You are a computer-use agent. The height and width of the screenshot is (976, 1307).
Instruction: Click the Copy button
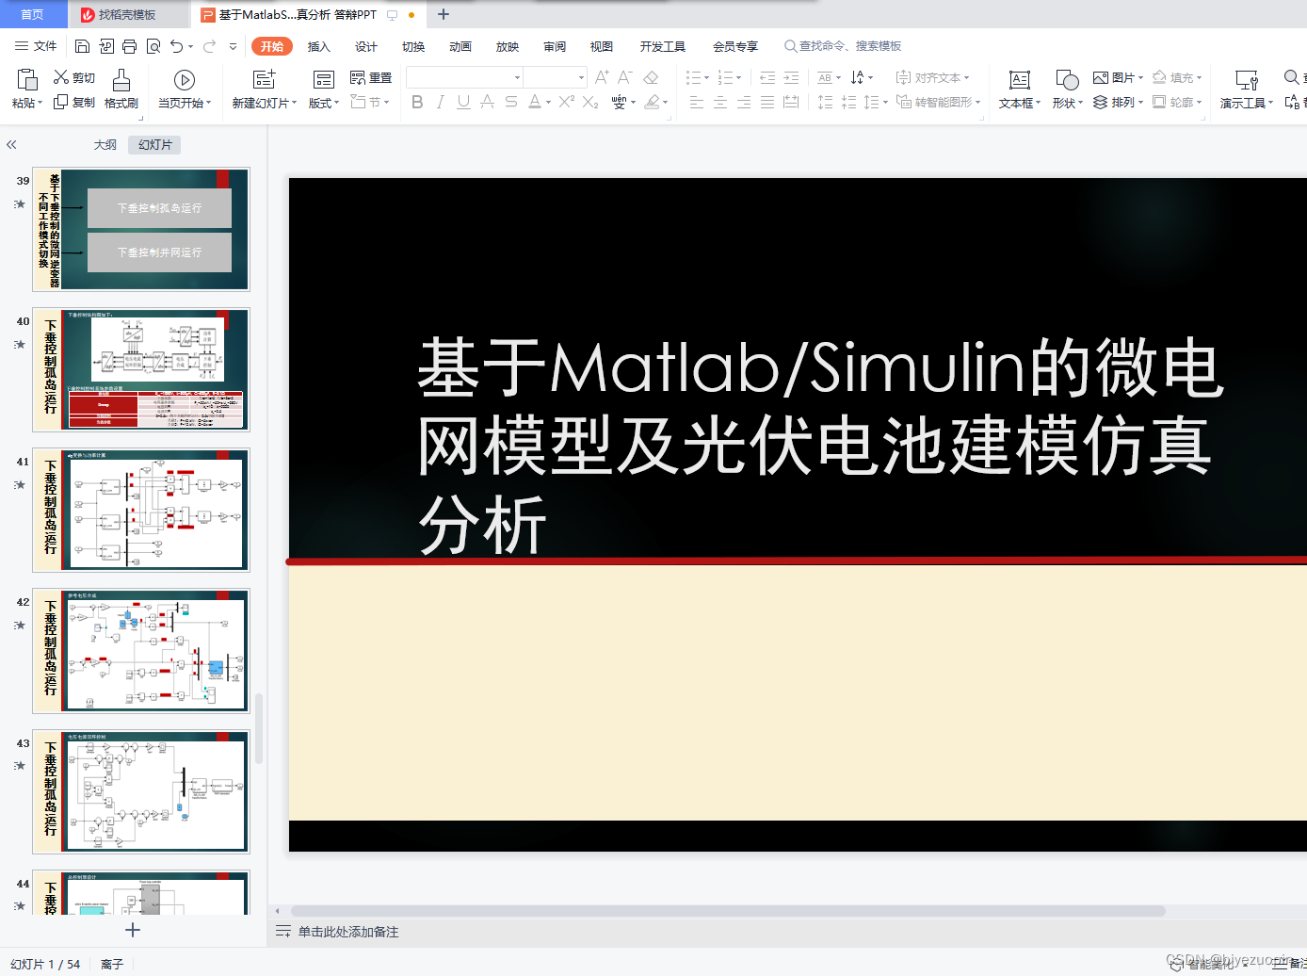[74, 102]
